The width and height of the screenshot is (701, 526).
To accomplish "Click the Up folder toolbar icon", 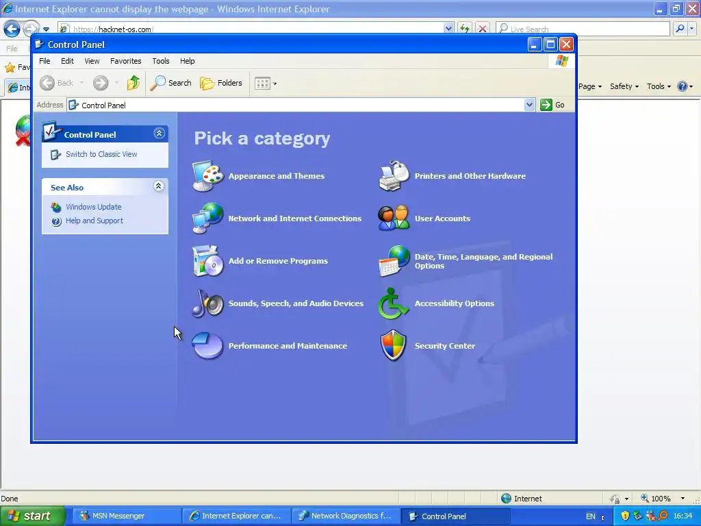I will click(133, 83).
